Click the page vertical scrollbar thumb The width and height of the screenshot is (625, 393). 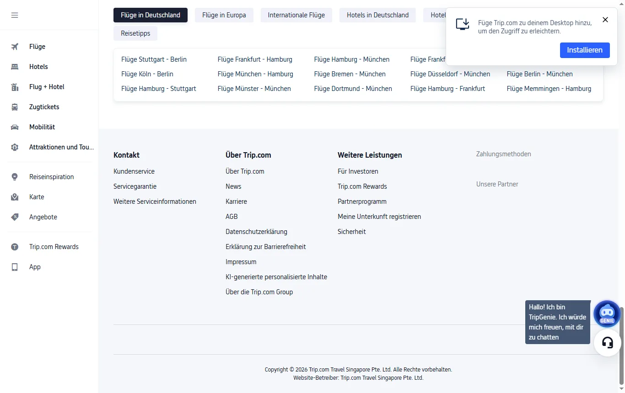[621, 345]
